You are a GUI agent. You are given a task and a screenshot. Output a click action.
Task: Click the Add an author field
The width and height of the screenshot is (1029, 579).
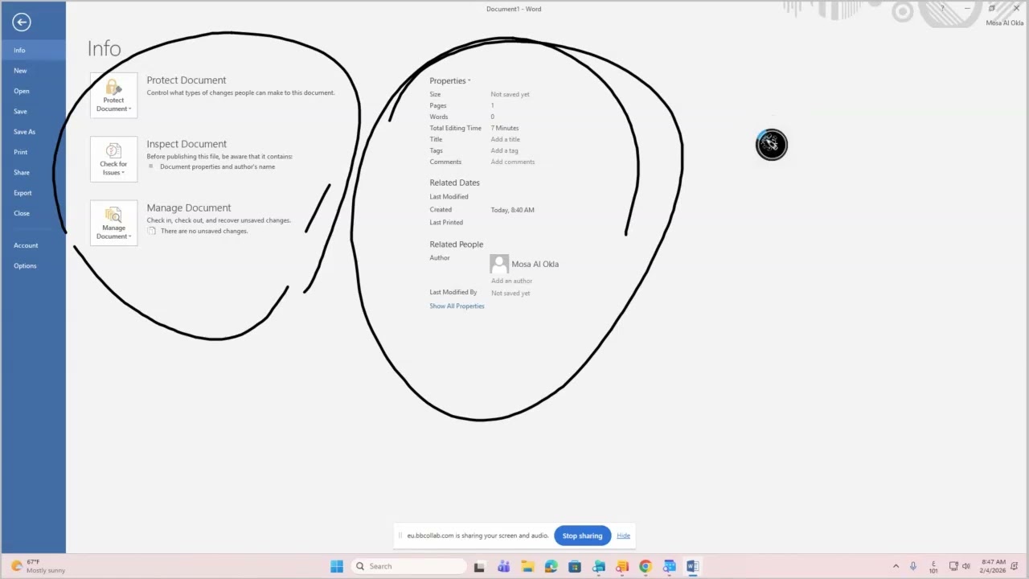coord(512,281)
